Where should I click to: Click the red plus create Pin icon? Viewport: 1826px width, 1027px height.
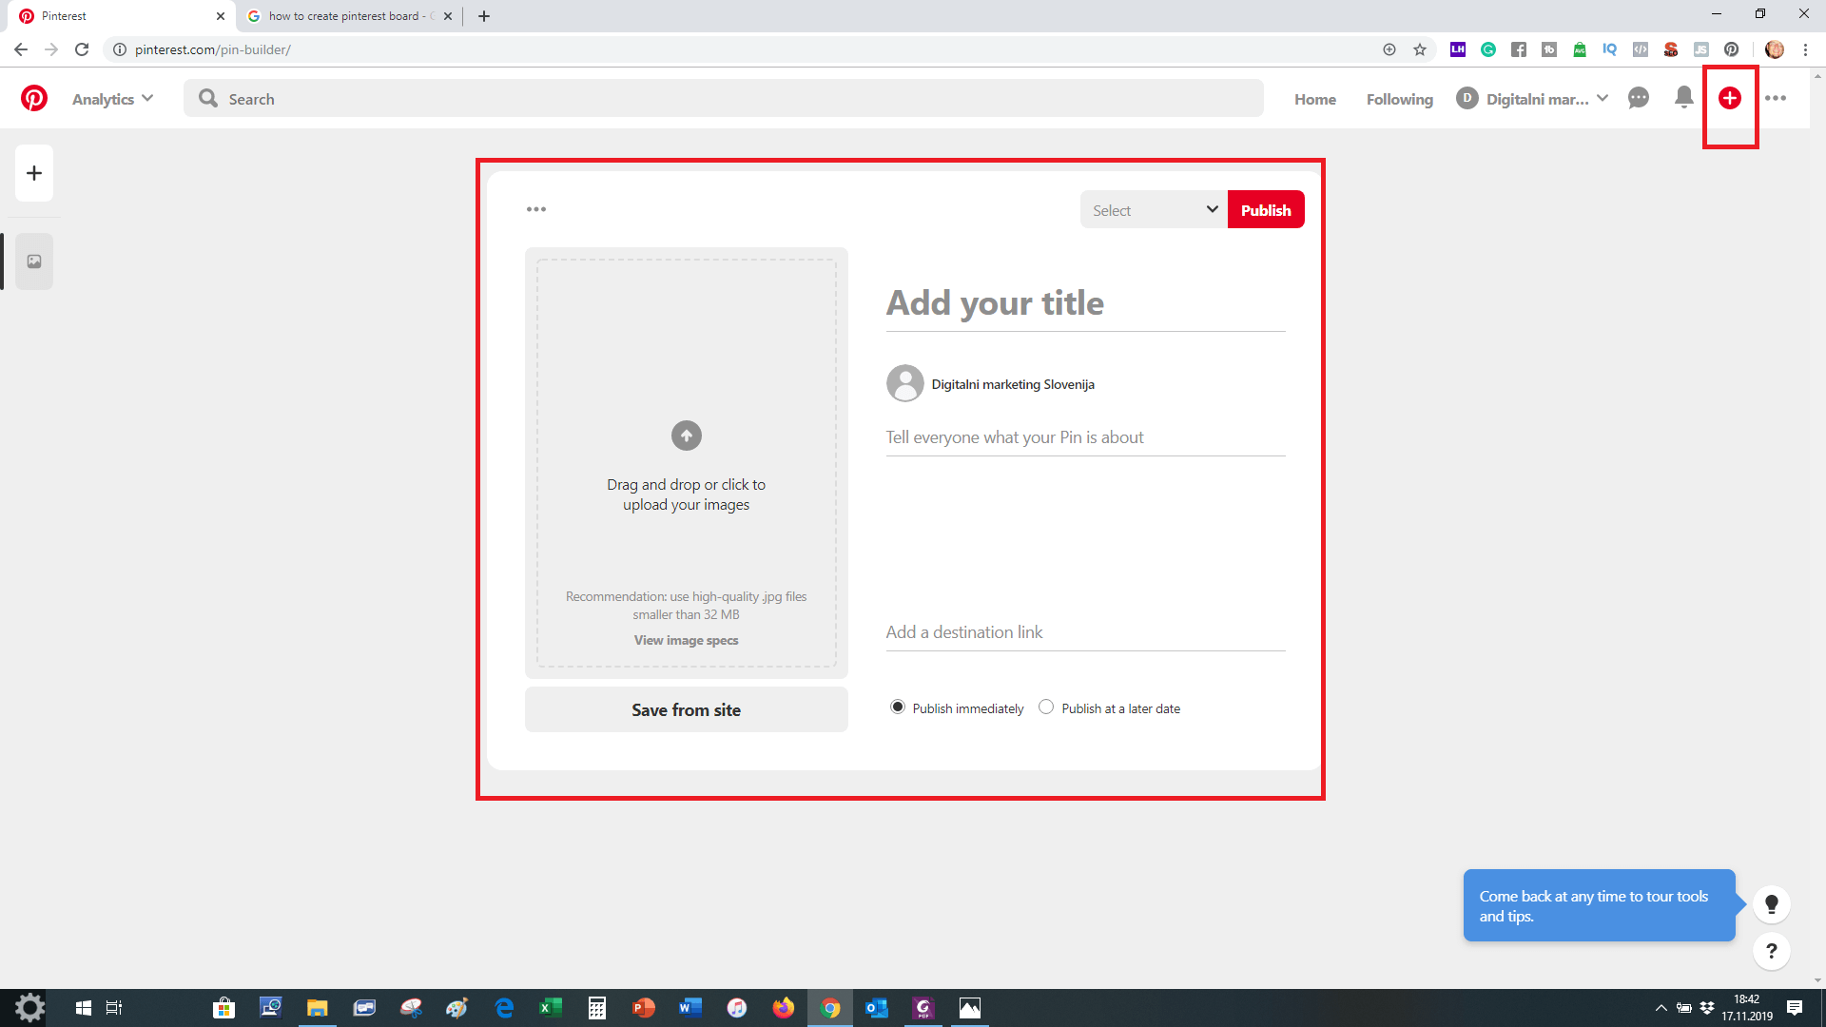click(1729, 98)
